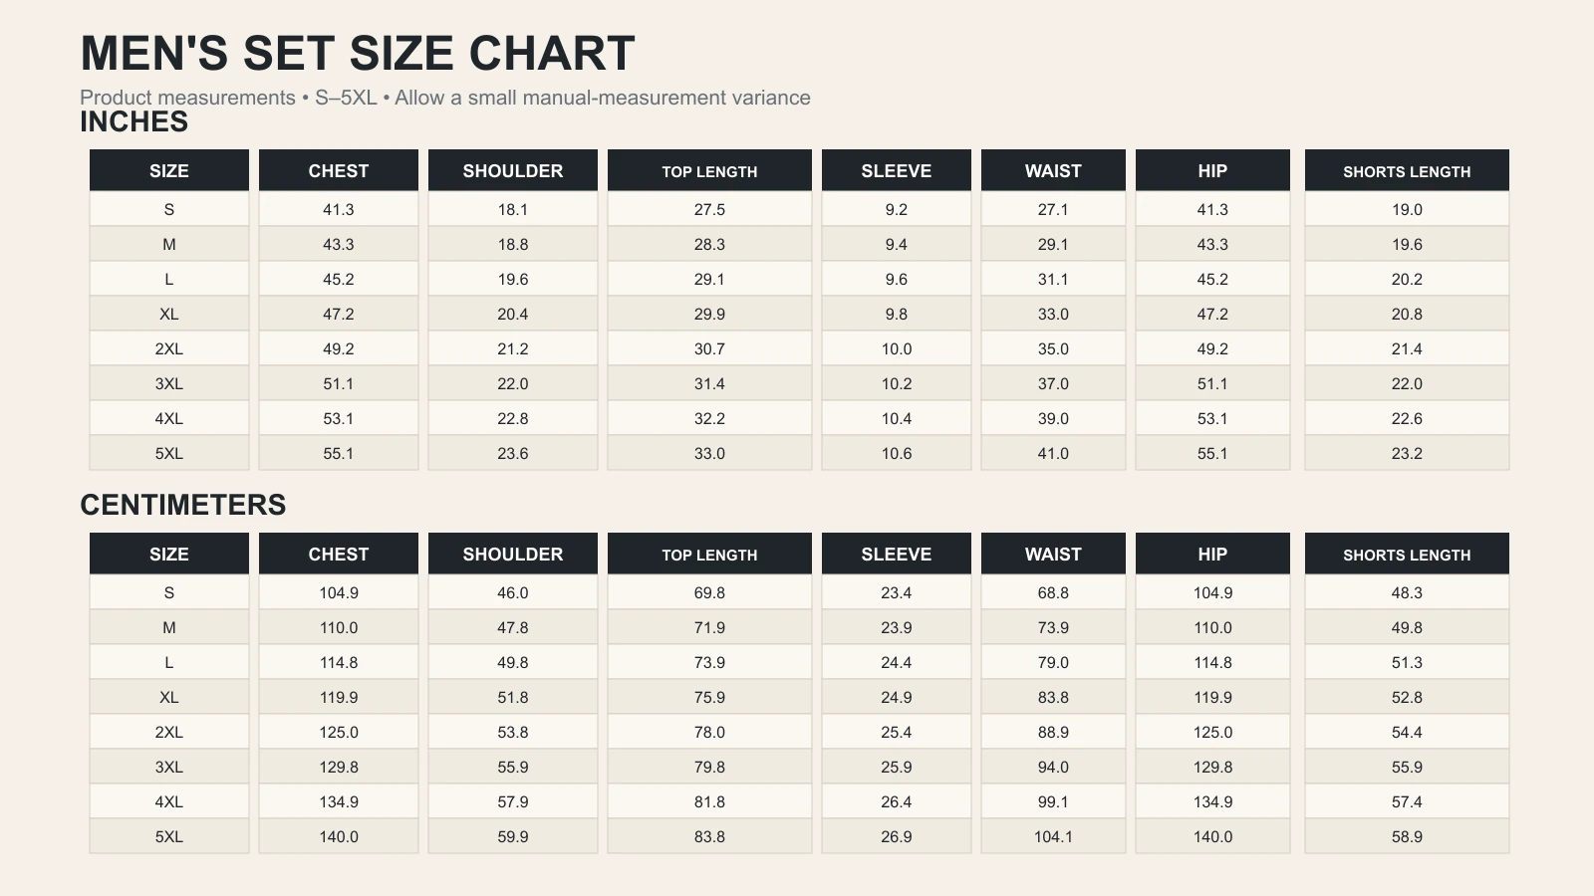
Task: Click the SLEEVE header in the inches table
Action: (x=897, y=170)
